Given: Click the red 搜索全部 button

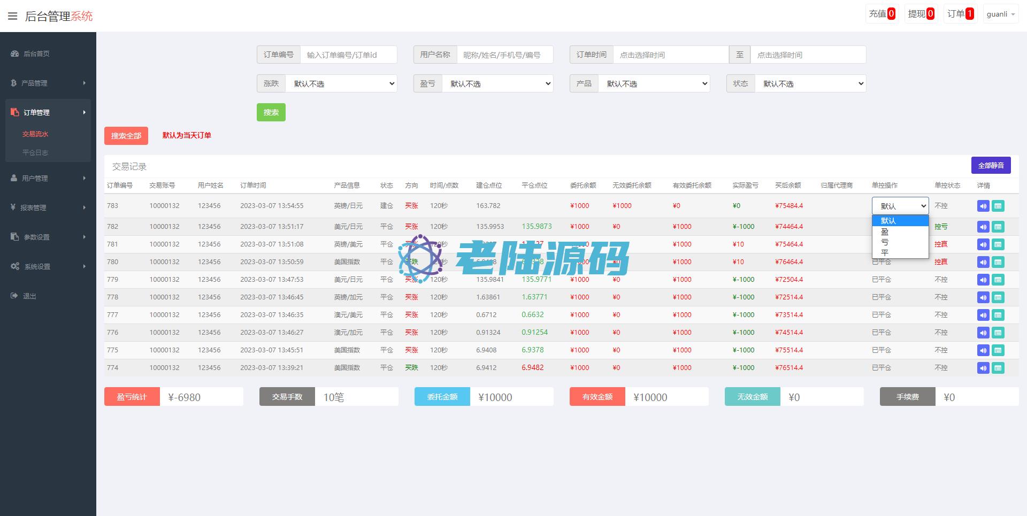Looking at the screenshot, I should click(x=126, y=136).
